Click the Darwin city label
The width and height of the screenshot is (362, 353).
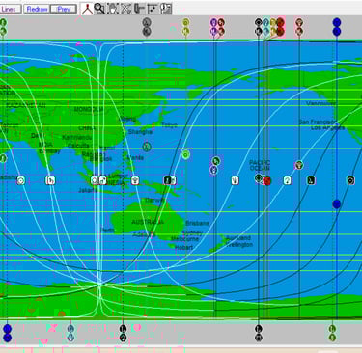pos(154,200)
